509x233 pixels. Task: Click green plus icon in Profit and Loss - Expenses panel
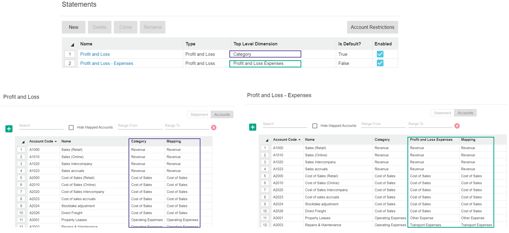coord(253,127)
